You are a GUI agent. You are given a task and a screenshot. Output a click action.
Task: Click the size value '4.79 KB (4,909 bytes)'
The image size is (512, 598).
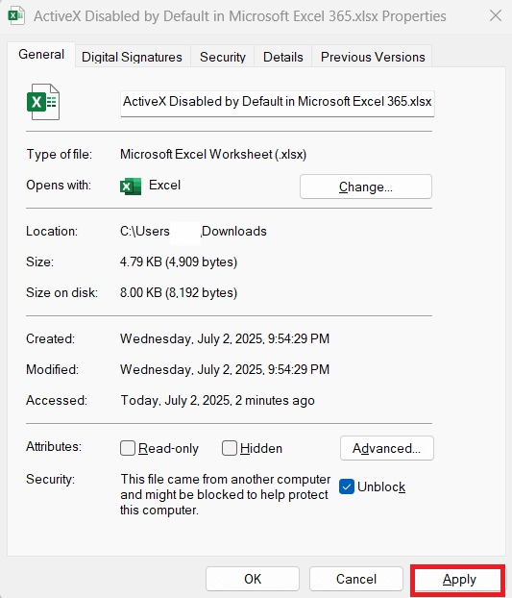[x=179, y=262]
